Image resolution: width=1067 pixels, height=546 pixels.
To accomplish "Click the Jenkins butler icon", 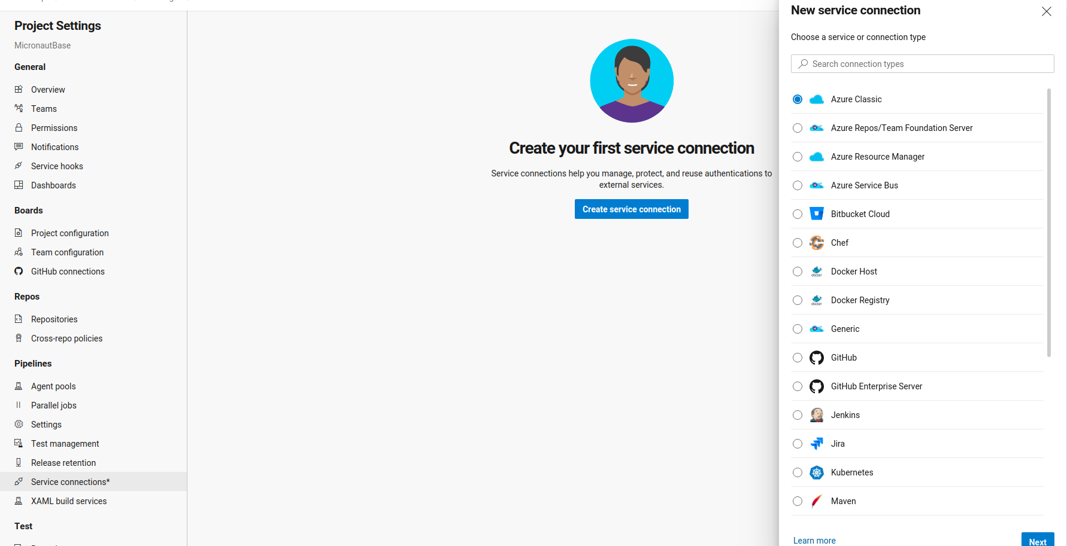I will point(817,415).
